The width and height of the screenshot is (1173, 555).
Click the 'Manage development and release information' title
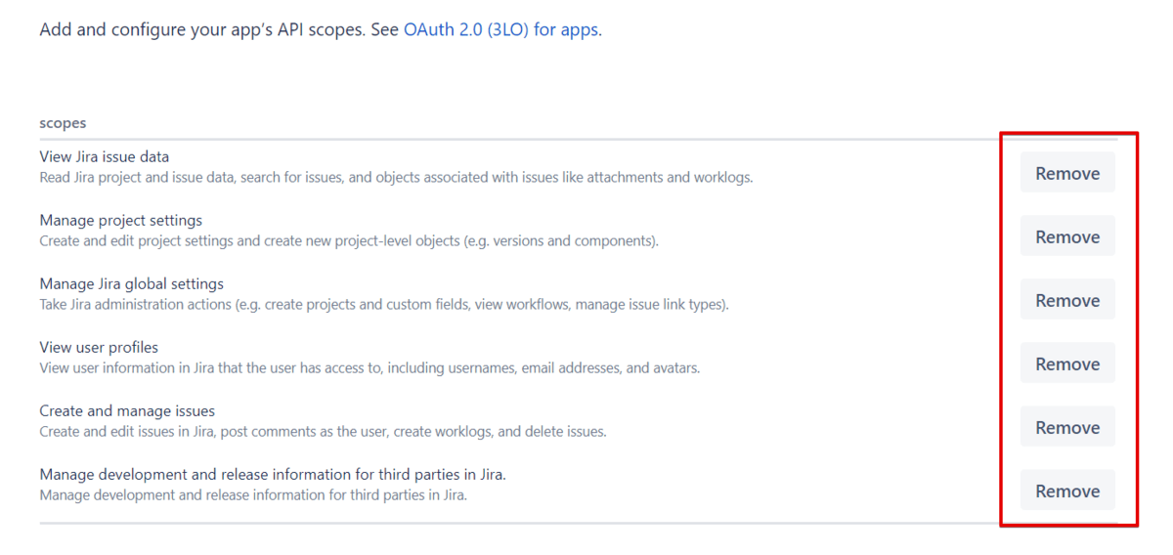[273, 474]
